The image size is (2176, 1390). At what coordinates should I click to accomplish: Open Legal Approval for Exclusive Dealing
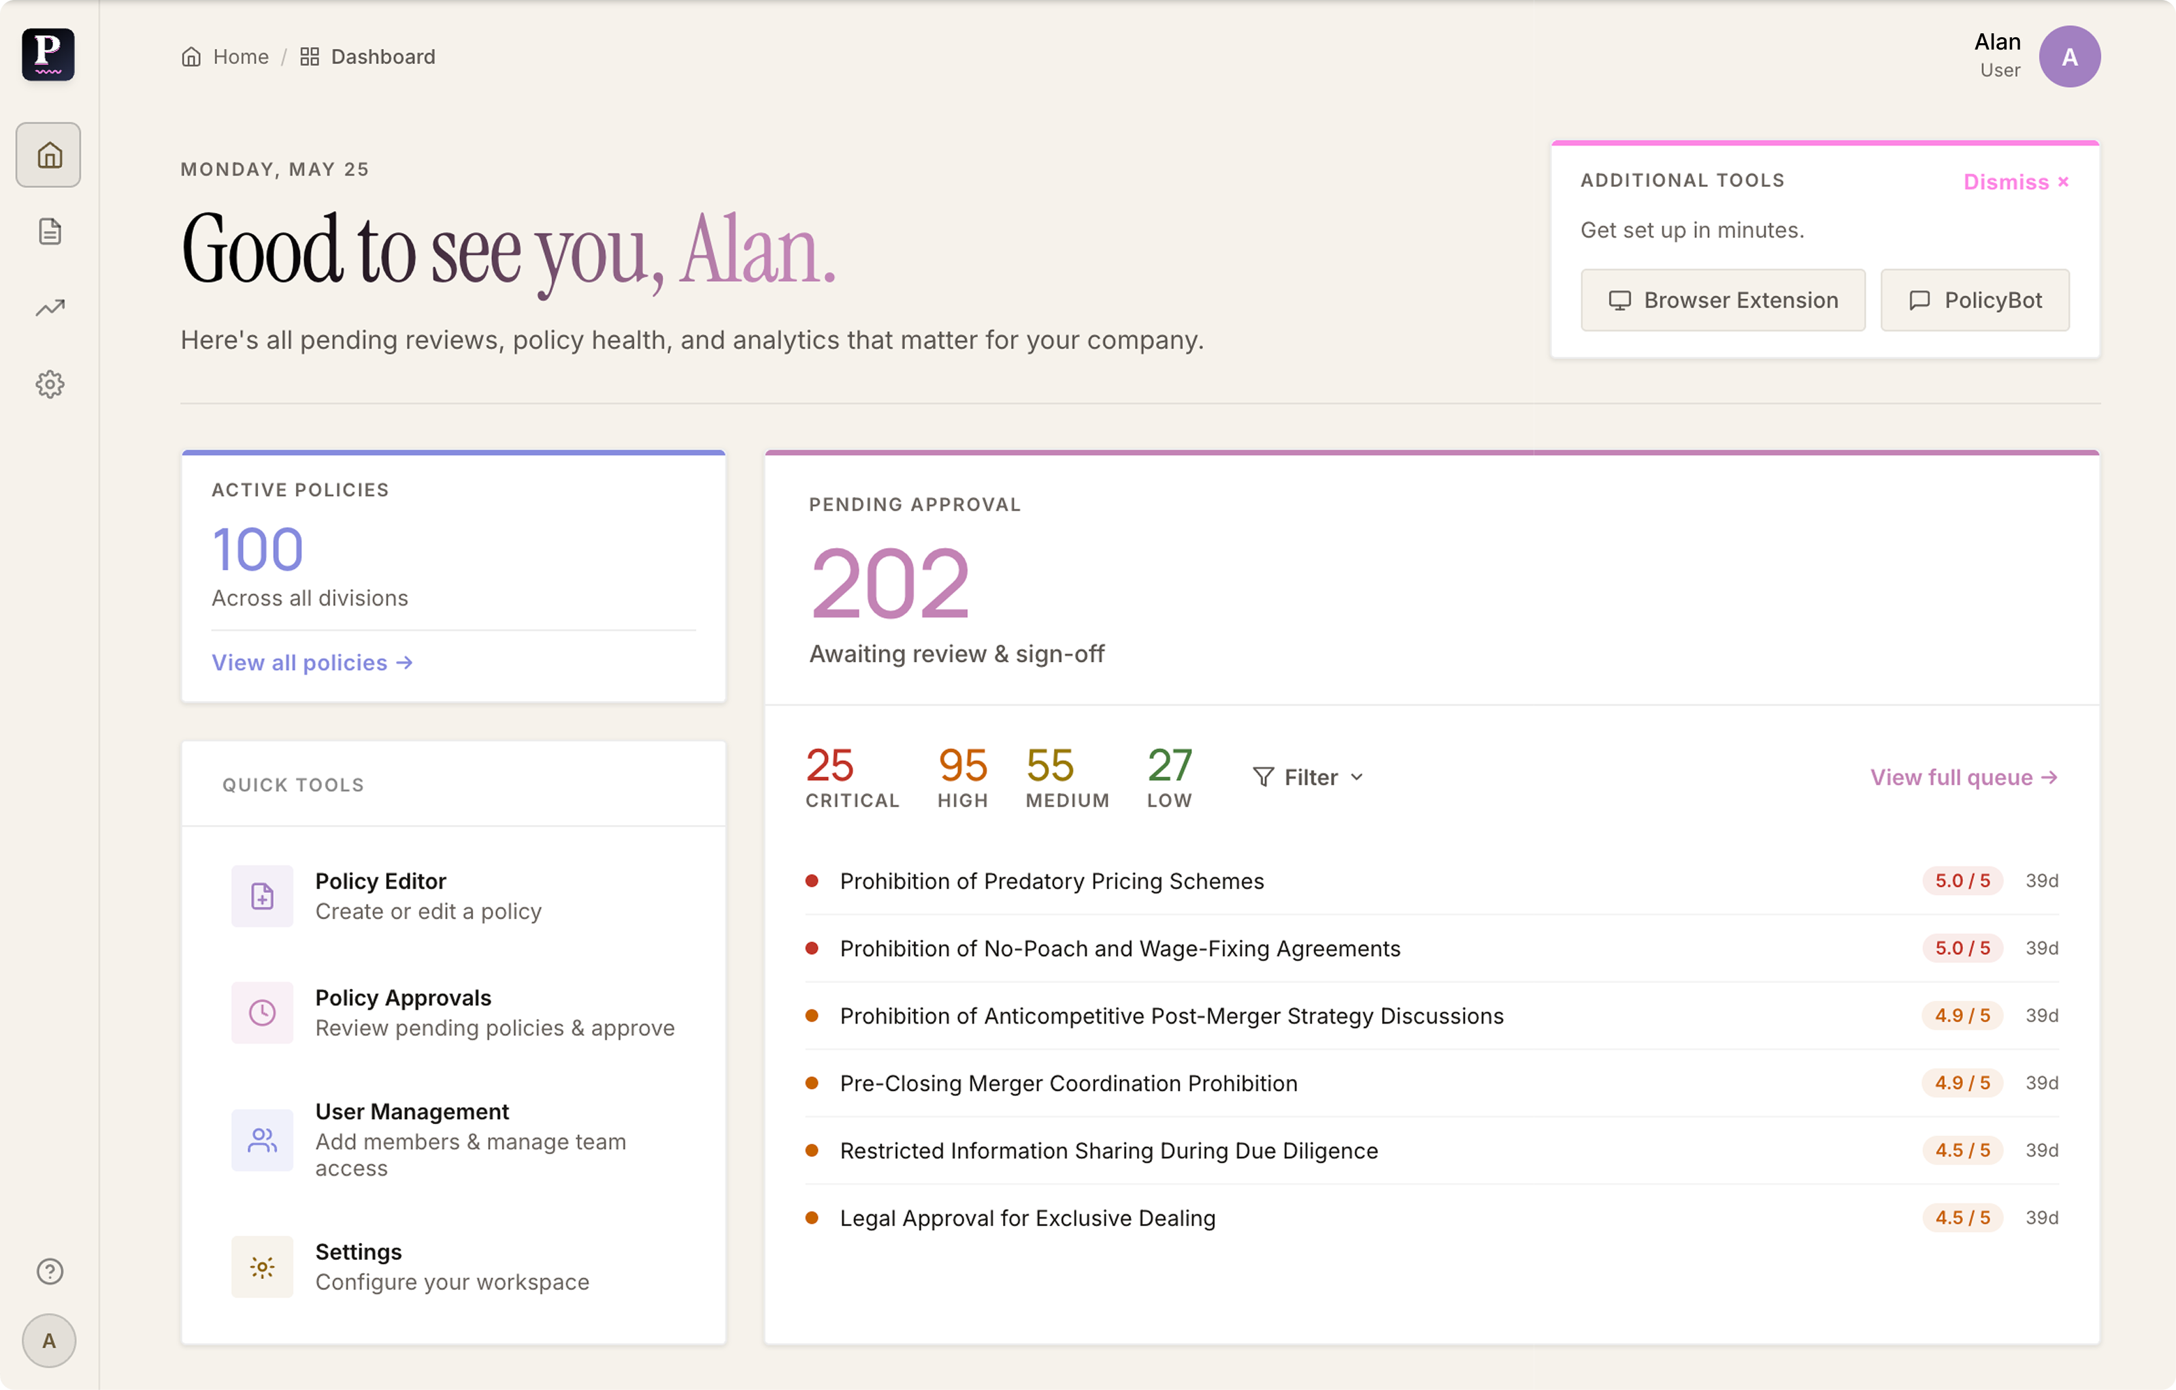click(x=1431, y=1218)
